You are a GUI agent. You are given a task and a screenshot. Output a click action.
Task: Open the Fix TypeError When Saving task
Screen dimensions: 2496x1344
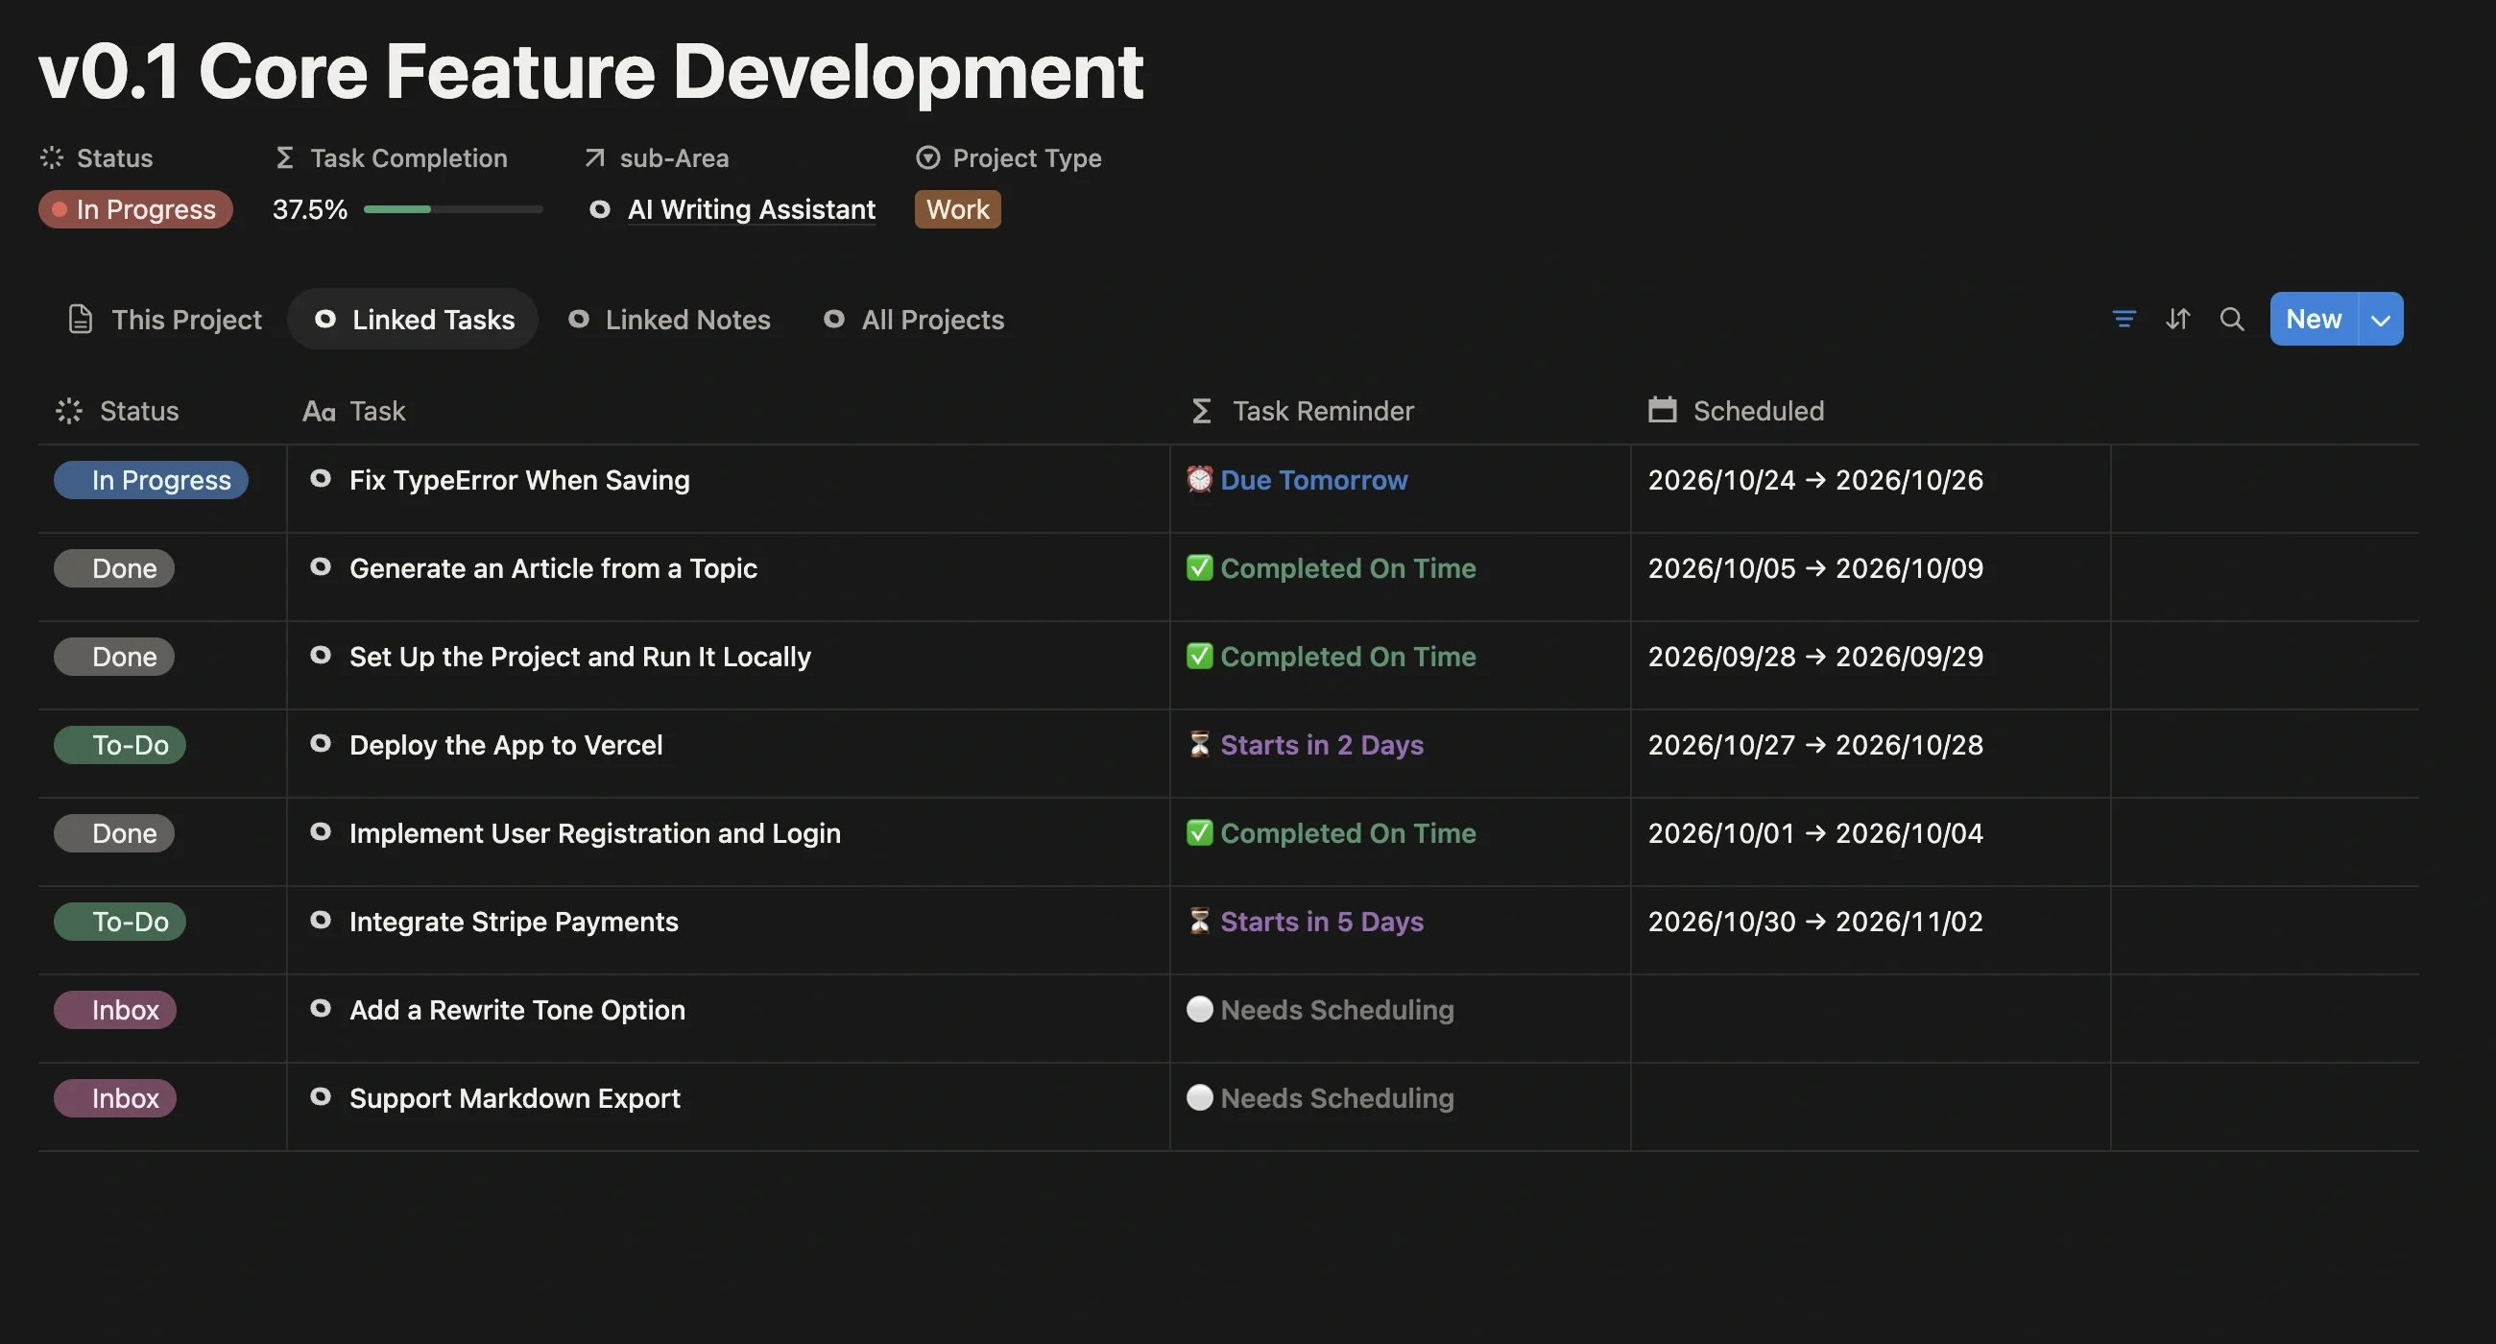point(519,480)
